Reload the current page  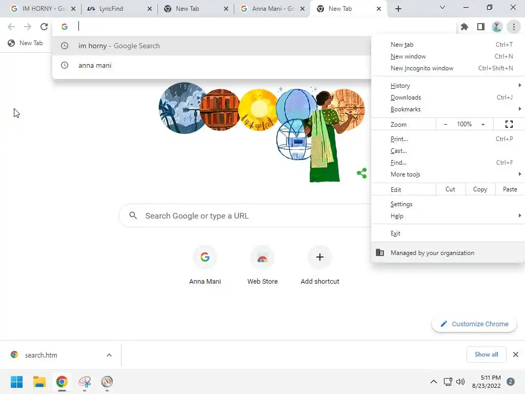tap(44, 27)
